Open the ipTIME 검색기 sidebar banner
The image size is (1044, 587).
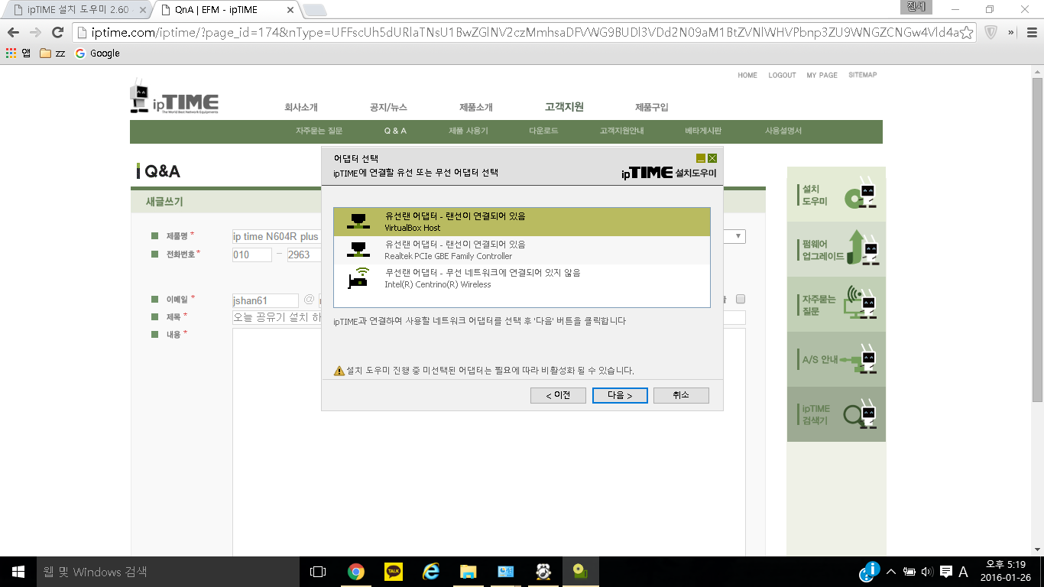coord(836,414)
